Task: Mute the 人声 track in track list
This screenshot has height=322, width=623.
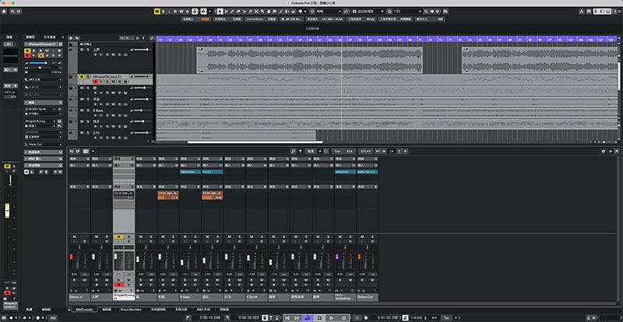Action: [x=82, y=50]
